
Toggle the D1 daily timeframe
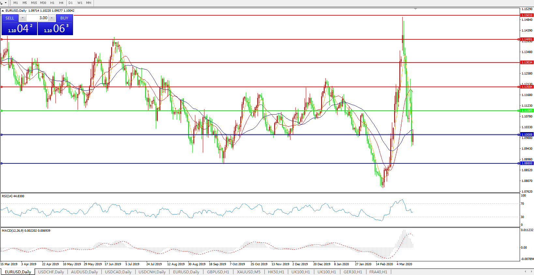tap(70, 3)
